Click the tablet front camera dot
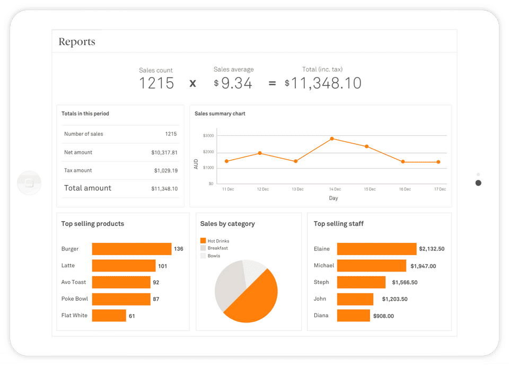This screenshot has width=509, height=366. click(478, 183)
